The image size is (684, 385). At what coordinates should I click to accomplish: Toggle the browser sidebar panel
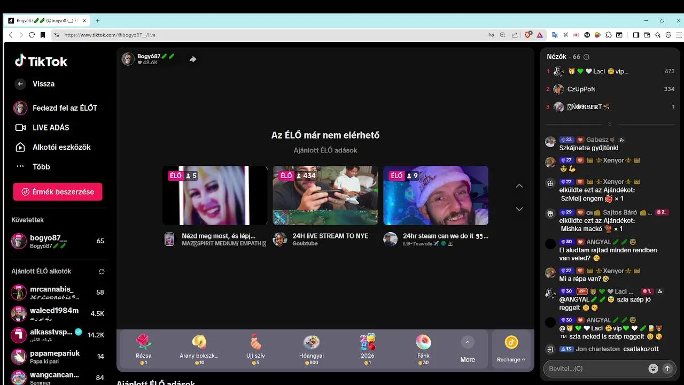tap(636, 35)
